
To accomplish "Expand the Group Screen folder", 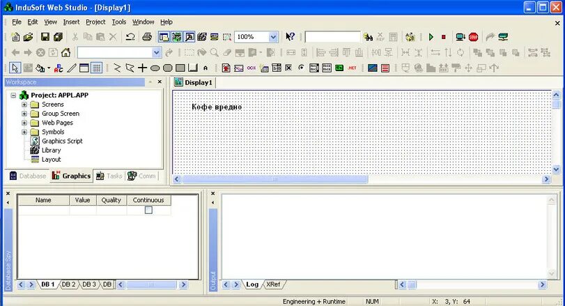I will pyautogui.click(x=24, y=114).
